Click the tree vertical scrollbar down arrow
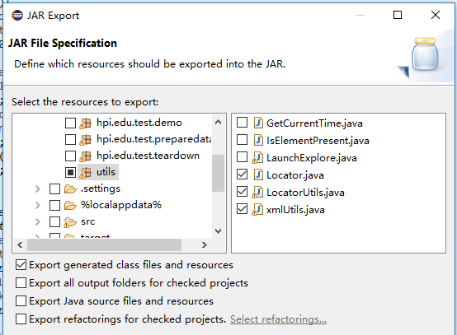 tap(218, 231)
